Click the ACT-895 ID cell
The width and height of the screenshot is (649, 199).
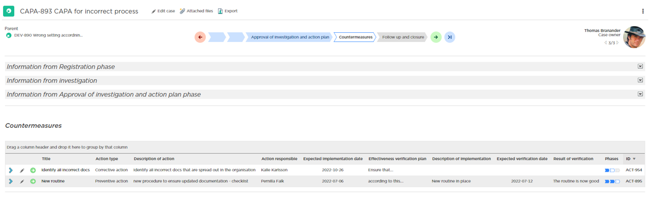634,181
